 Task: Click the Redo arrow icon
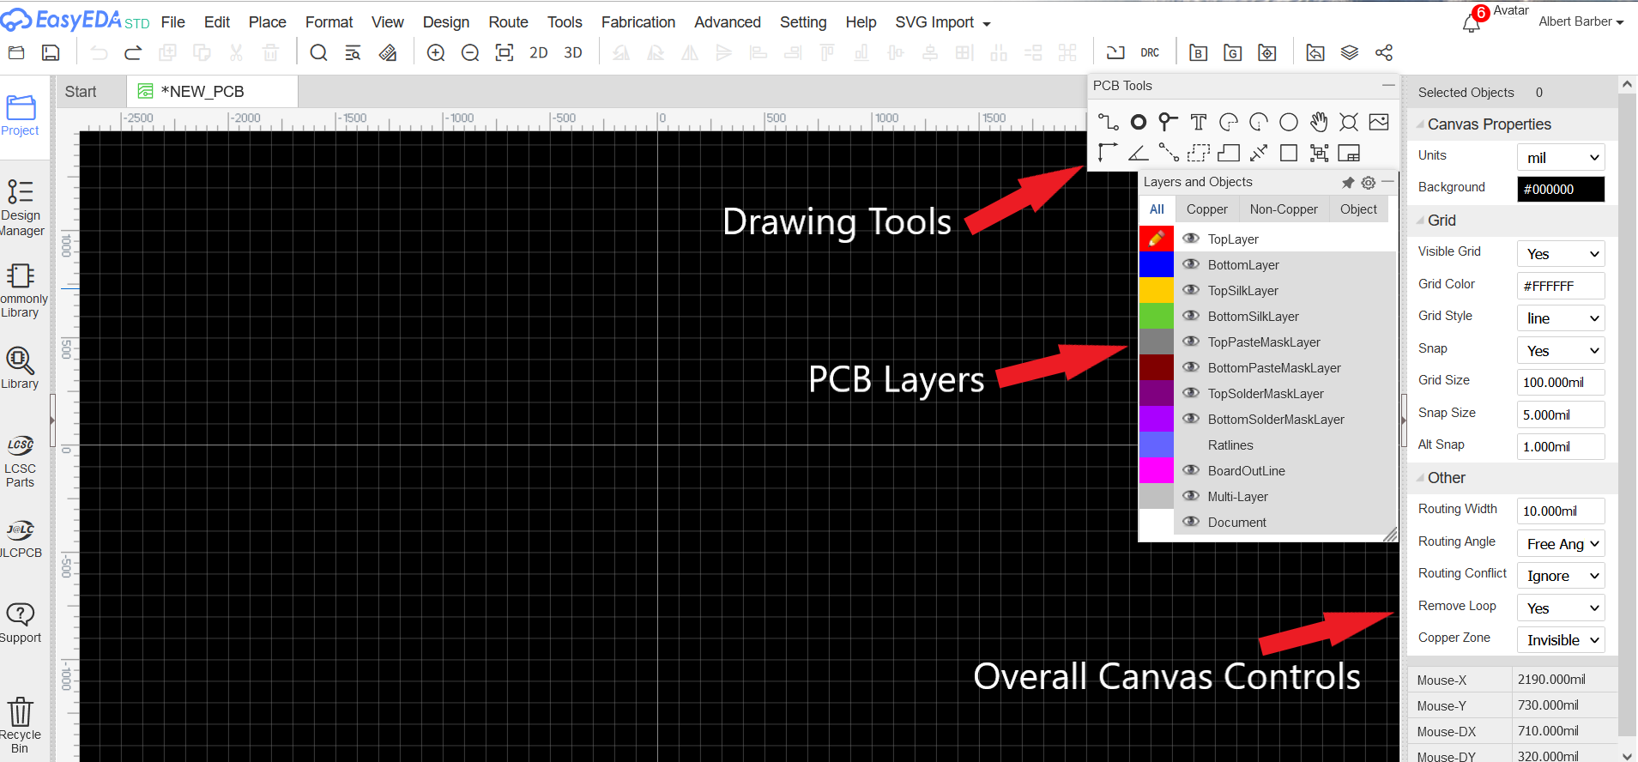click(133, 53)
